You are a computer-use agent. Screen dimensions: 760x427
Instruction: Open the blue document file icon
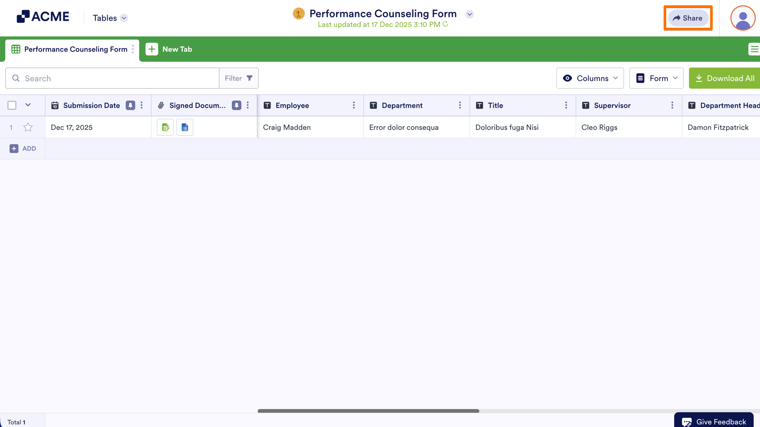pos(185,127)
